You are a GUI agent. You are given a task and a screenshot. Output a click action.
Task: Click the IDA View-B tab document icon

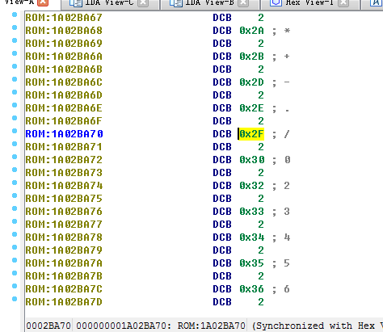[x=176, y=2]
